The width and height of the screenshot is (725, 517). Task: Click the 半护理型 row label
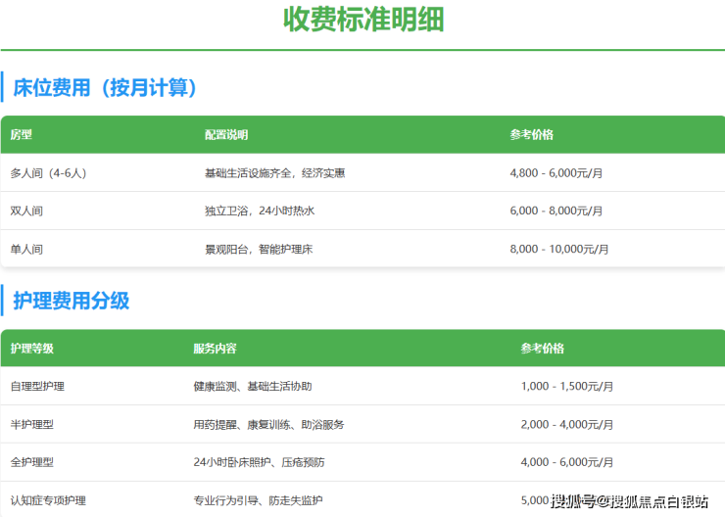point(32,425)
